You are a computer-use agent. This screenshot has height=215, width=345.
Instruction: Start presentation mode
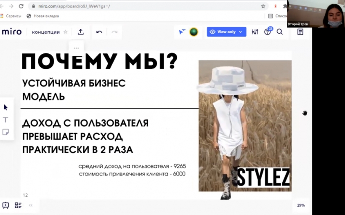(5, 205)
